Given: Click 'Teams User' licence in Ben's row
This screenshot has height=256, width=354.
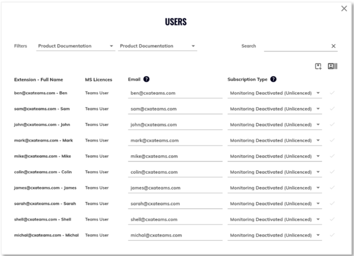Looking at the screenshot, I should pos(97,93).
